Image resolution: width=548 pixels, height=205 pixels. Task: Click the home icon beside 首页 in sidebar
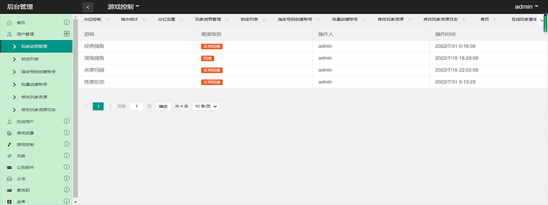[9, 23]
